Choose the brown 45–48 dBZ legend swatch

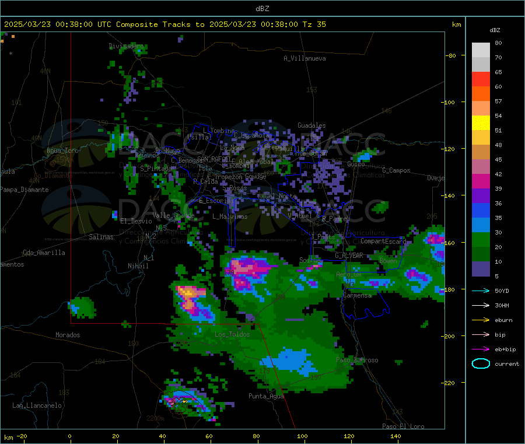pyautogui.click(x=481, y=152)
